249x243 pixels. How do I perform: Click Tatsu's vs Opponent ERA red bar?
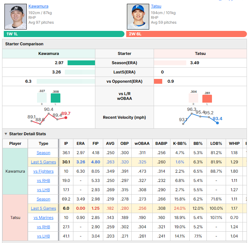coord(158,81)
